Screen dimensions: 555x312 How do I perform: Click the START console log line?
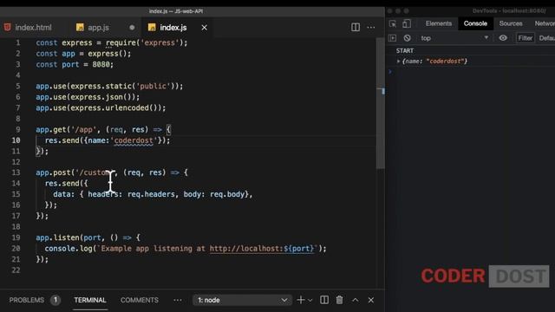(405, 50)
